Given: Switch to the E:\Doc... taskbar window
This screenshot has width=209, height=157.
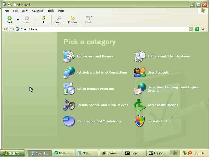Looking at the screenshot, I should (158, 153).
